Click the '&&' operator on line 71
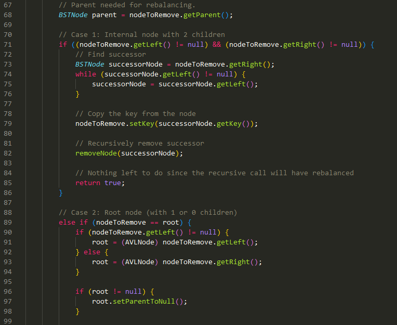 [217, 45]
